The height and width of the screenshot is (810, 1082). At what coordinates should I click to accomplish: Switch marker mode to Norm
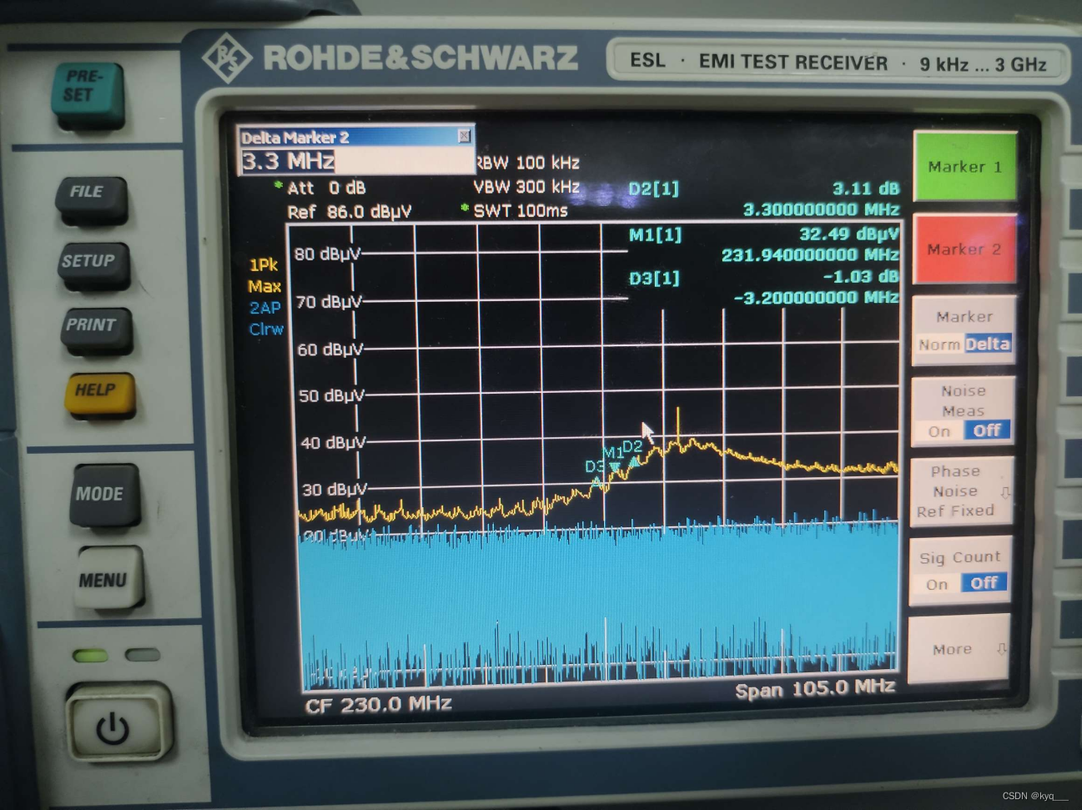(x=939, y=345)
